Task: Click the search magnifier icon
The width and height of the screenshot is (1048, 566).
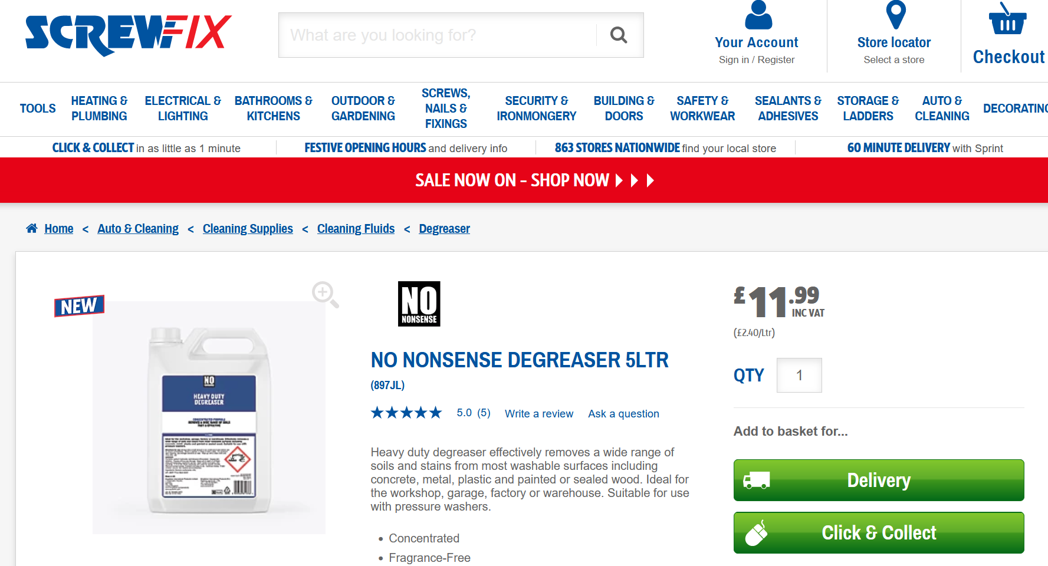Action: coord(618,35)
